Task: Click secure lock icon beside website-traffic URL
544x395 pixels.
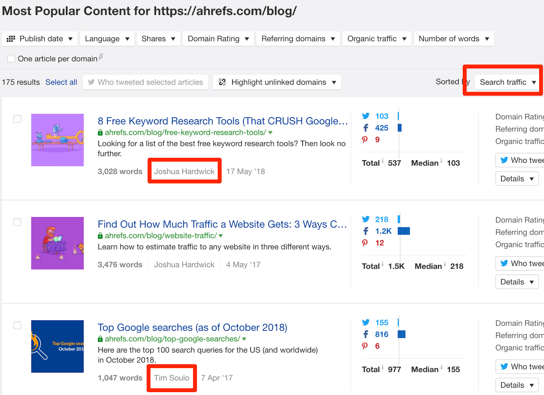Action: coord(100,236)
